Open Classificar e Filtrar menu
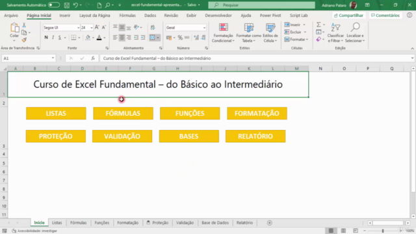 point(335,33)
